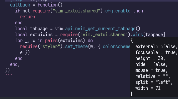Click set_theme method call
This screenshot has height=99, width=178.
point(76,47)
